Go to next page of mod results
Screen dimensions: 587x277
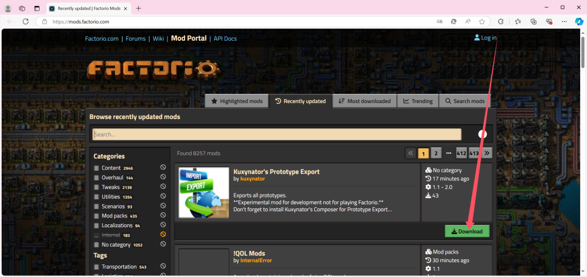487,153
